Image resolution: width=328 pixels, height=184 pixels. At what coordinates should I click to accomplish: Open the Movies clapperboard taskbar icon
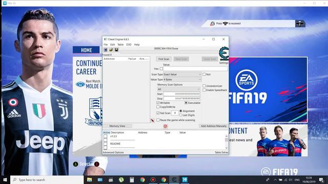111,179
